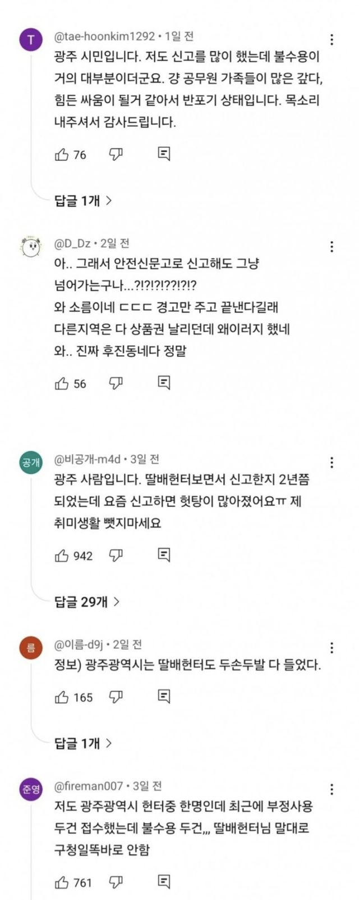Open reply box for @tae-hoonkim1292 comment
The height and width of the screenshot is (900, 359).
(164, 154)
